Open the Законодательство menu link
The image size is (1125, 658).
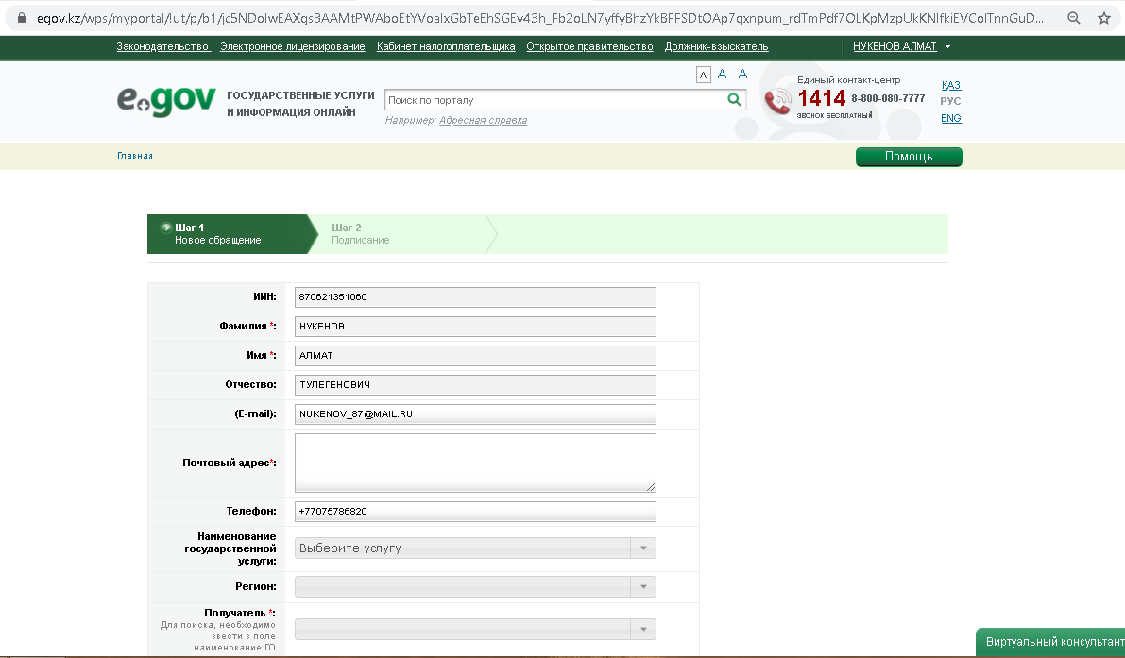click(162, 46)
